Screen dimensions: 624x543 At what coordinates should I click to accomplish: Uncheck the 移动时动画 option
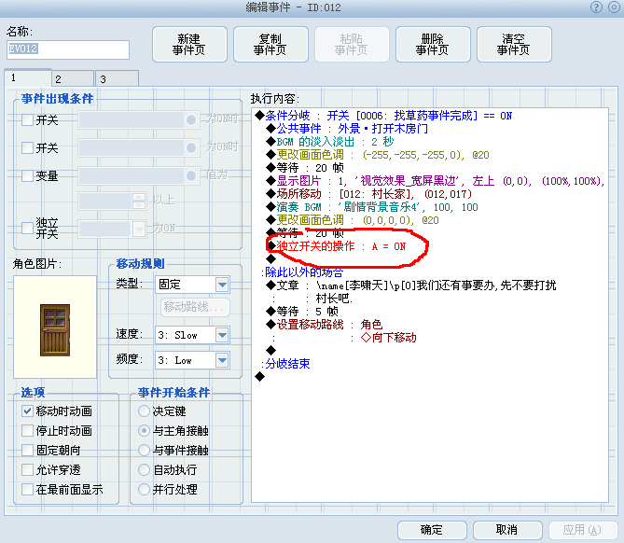coord(27,411)
